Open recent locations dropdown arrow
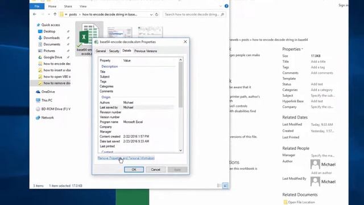Viewport: 364px width, 205px height. (49, 14)
